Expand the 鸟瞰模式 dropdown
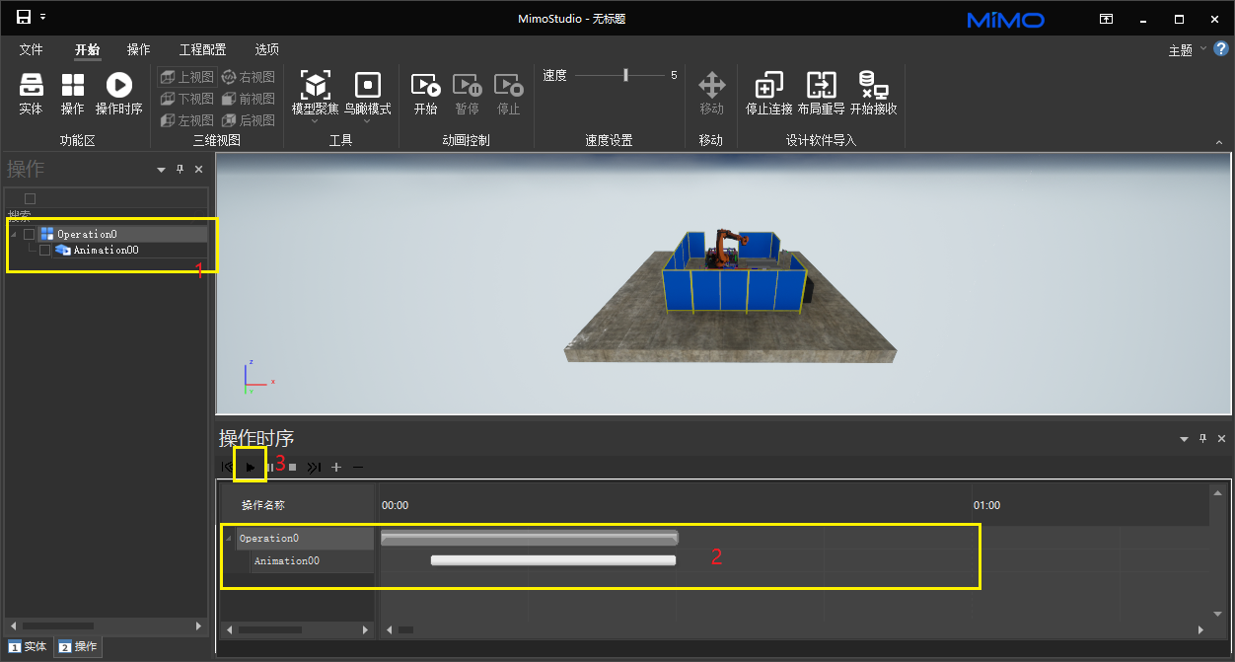Screen dimensions: 1235x662 pyautogui.click(x=367, y=121)
